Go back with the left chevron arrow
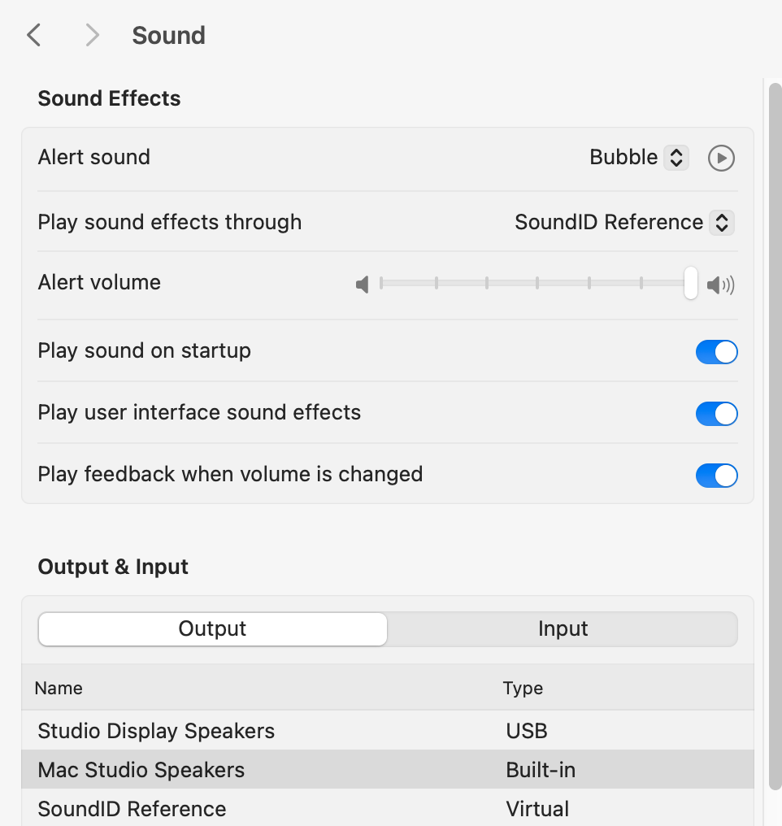Viewport: 782px width, 826px height. point(33,35)
